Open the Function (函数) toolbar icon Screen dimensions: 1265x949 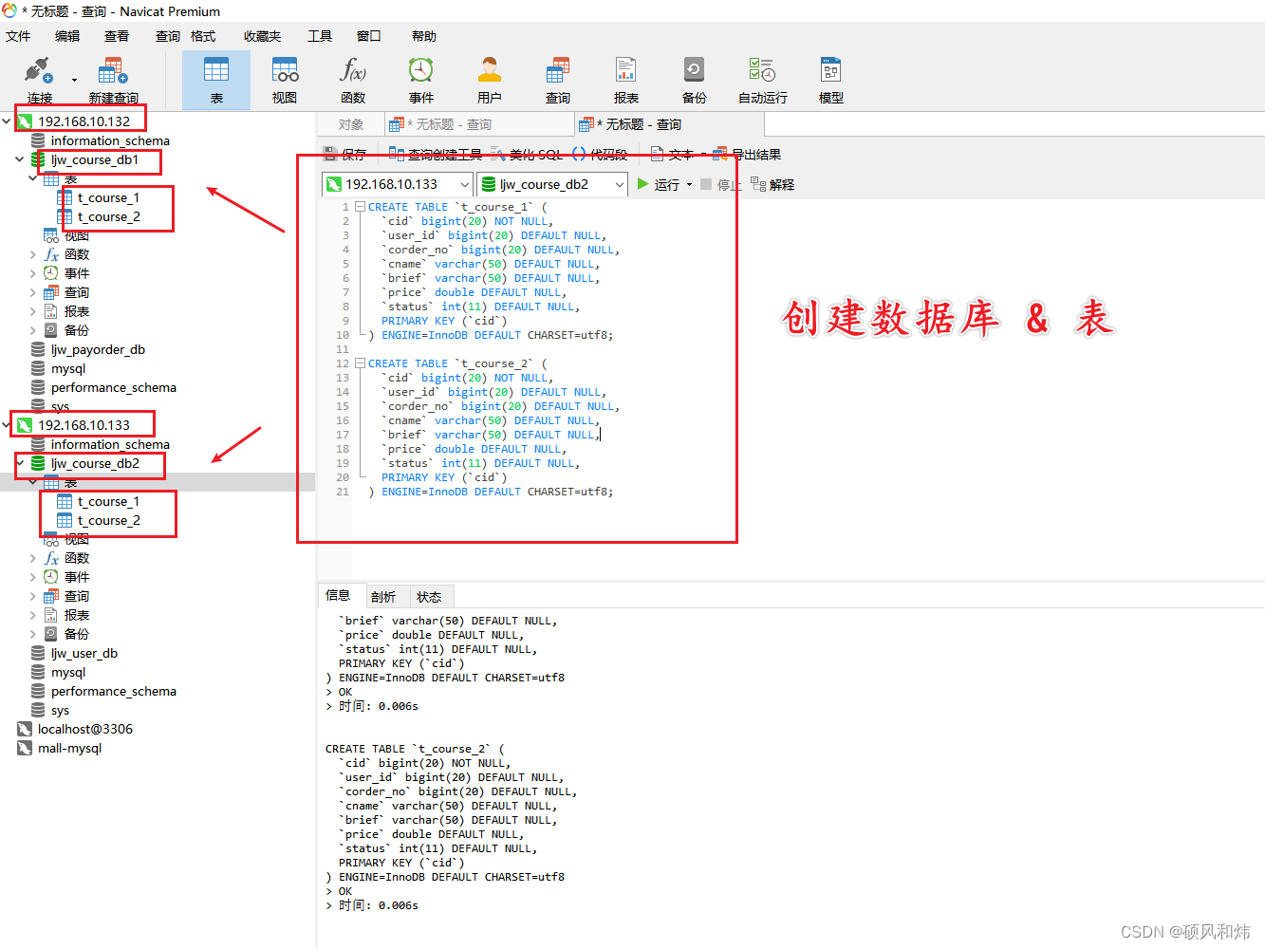[x=353, y=80]
